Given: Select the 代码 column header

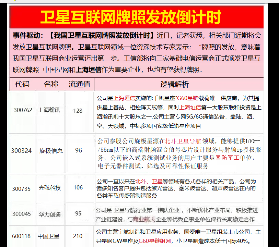Looking at the screenshot, I should coord(22,84).
